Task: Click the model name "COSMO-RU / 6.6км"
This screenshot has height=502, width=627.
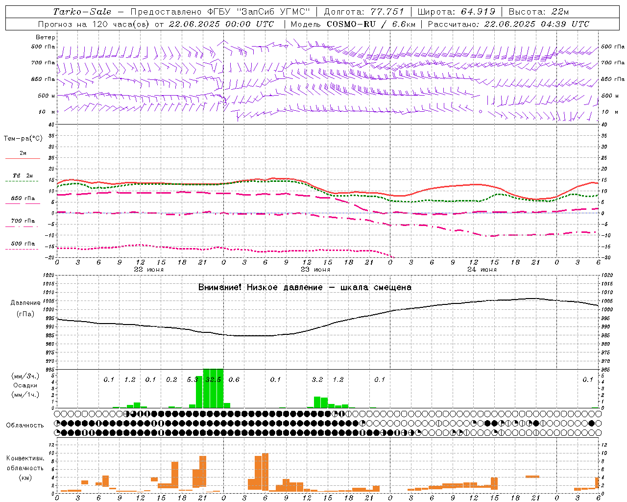Action: tap(371, 24)
